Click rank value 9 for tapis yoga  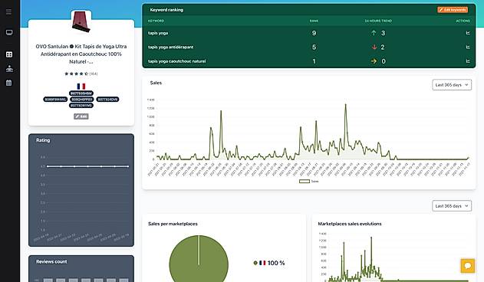point(314,33)
